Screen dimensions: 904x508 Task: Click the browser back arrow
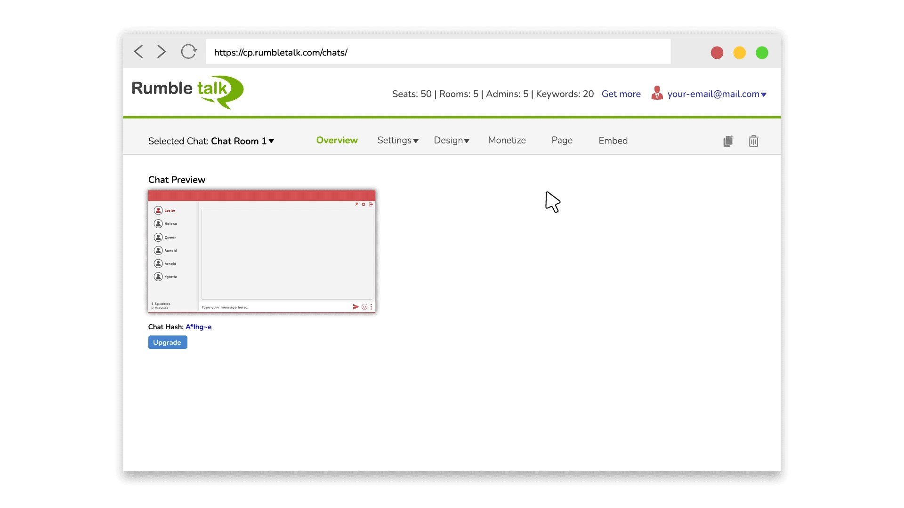pyautogui.click(x=138, y=51)
